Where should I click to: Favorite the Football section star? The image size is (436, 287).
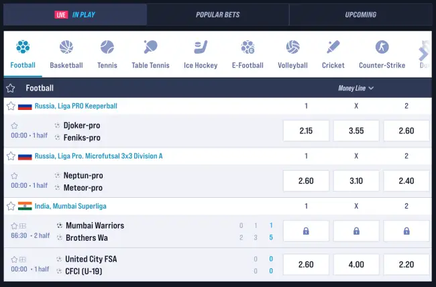click(11, 88)
